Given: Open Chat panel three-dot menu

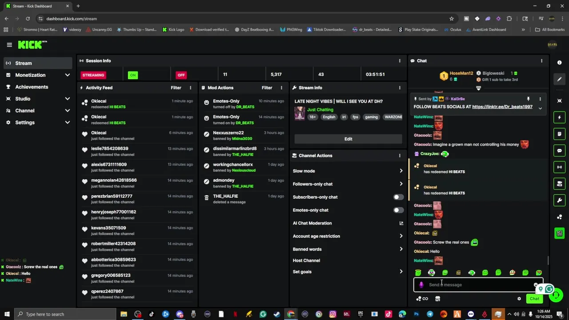Looking at the screenshot, I should pyautogui.click(x=541, y=61).
